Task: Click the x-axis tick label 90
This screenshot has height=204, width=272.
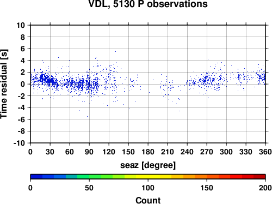Action: (x=89, y=152)
